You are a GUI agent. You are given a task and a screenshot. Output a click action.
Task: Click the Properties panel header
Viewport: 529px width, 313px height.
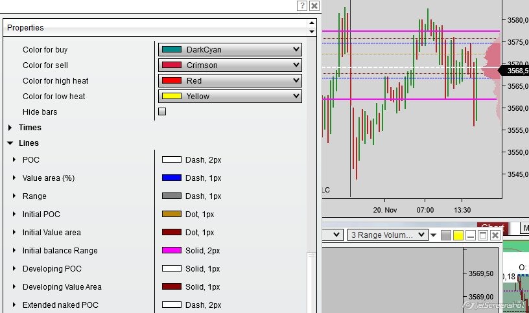159,27
